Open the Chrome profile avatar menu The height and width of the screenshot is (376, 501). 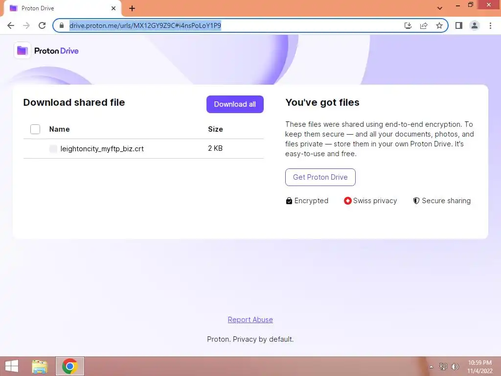click(x=475, y=25)
